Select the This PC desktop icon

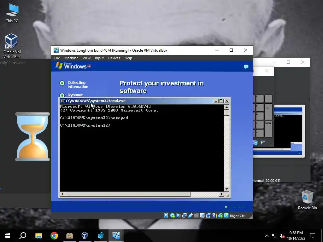pyautogui.click(x=12, y=13)
